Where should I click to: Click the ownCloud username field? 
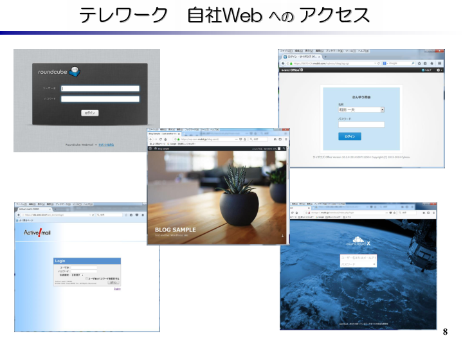[x=359, y=257]
